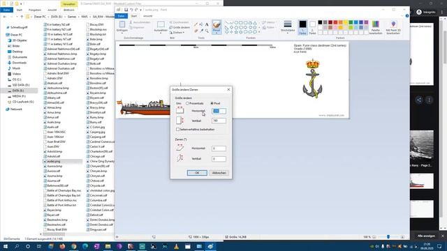
Task: Select the Prozentsatz radio button
Action: [x=187, y=103]
